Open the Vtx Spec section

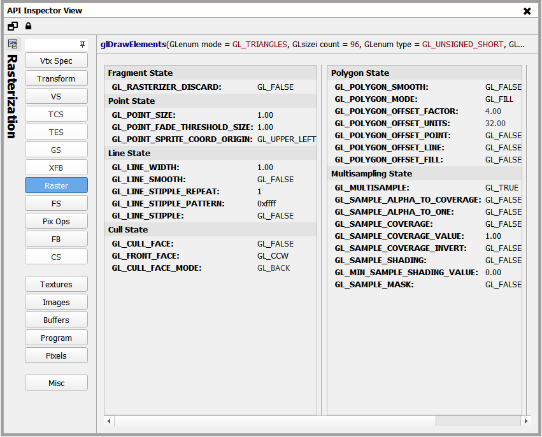(x=56, y=61)
